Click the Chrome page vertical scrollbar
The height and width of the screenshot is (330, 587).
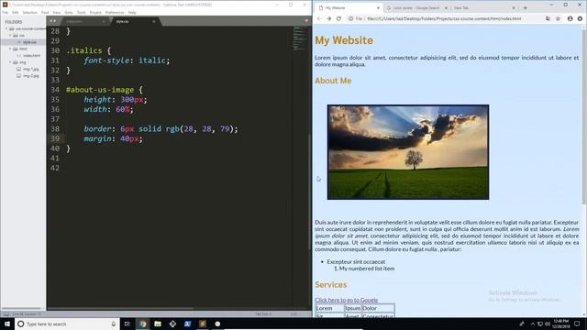[584, 116]
